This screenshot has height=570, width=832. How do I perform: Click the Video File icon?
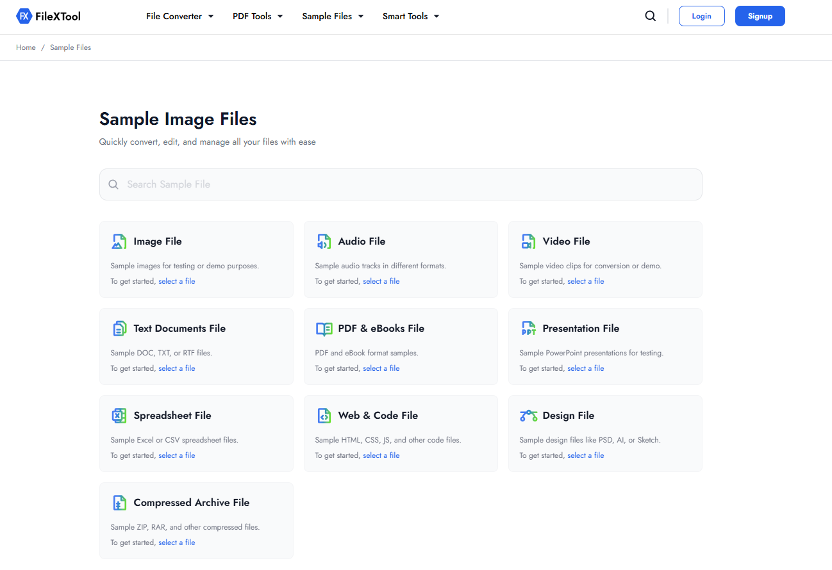tap(528, 241)
